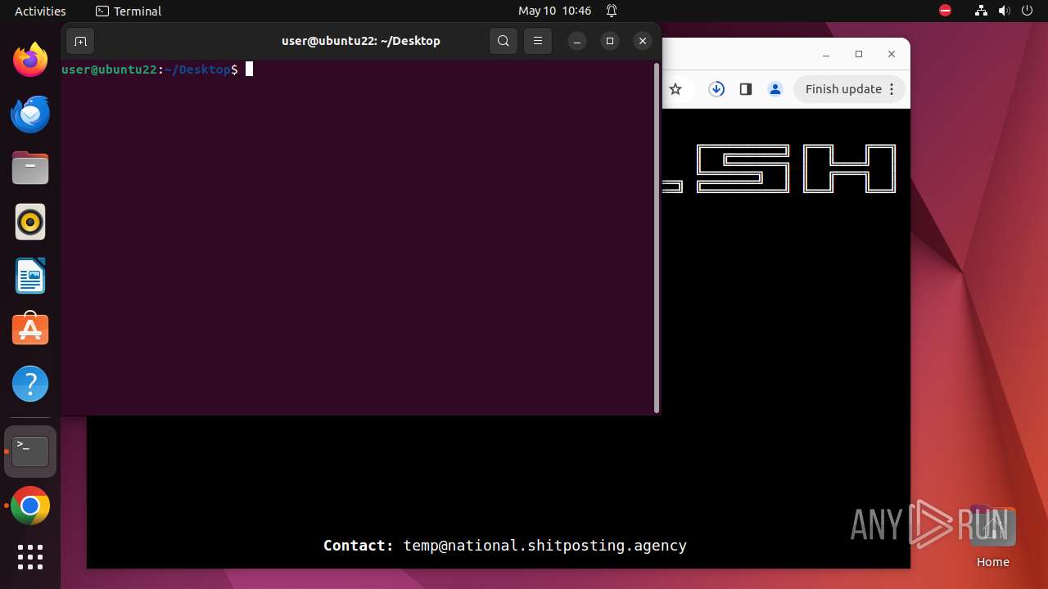This screenshot has width=1048, height=589.
Task: Show Applications grid
Action: click(x=30, y=557)
